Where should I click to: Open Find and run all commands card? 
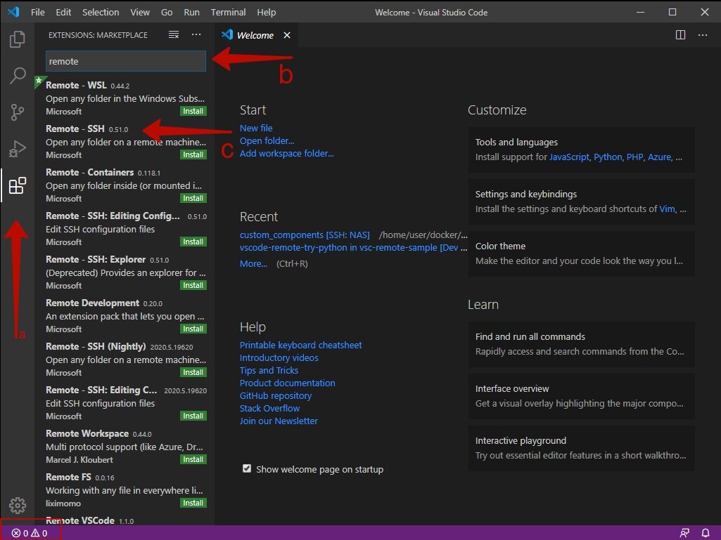click(581, 344)
